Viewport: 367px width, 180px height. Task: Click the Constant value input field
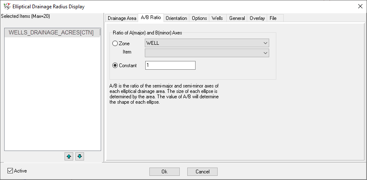[170, 66]
